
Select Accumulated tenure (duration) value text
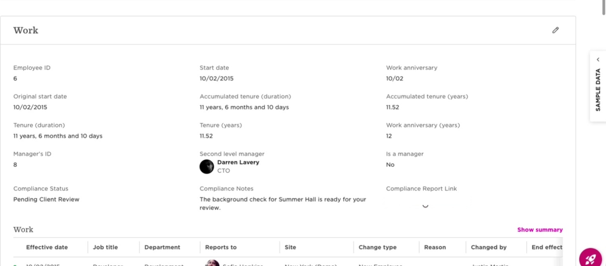coord(244,107)
